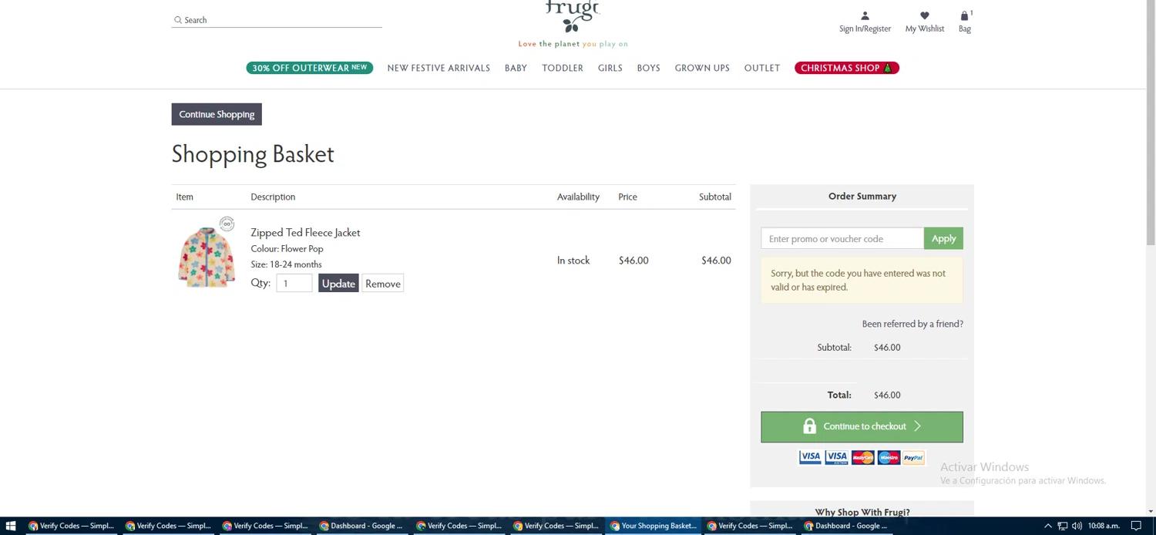This screenshot has height=535, width=1156.
Task: Click the MasterCard payment icon
Action: click(x=862, y=457)
